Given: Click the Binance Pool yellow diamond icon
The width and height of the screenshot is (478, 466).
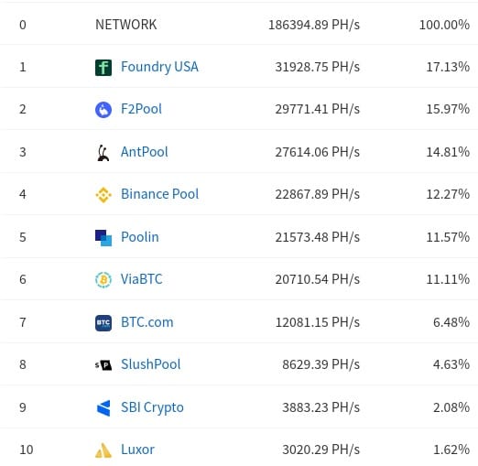Looking at the screenshot, I should pos(103,195).
